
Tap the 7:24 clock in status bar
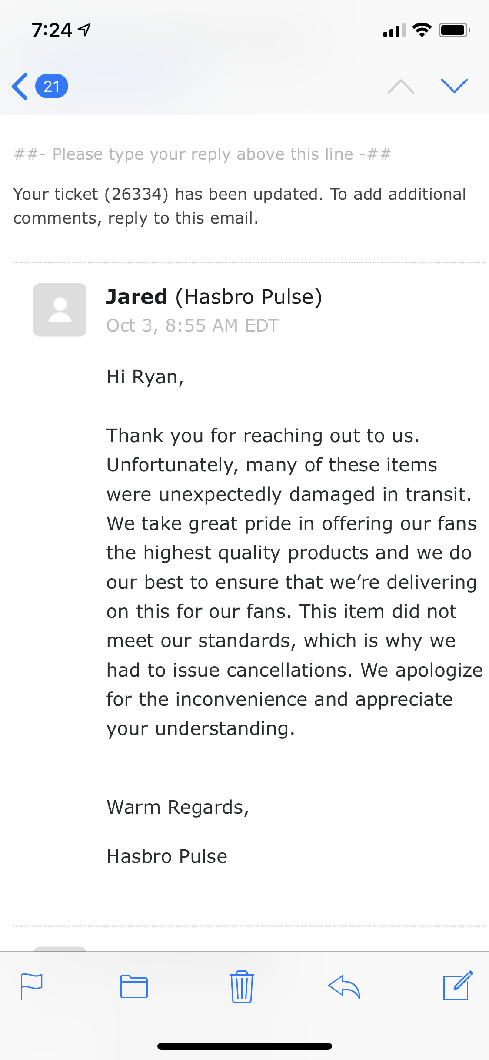[x=52, y=30]
